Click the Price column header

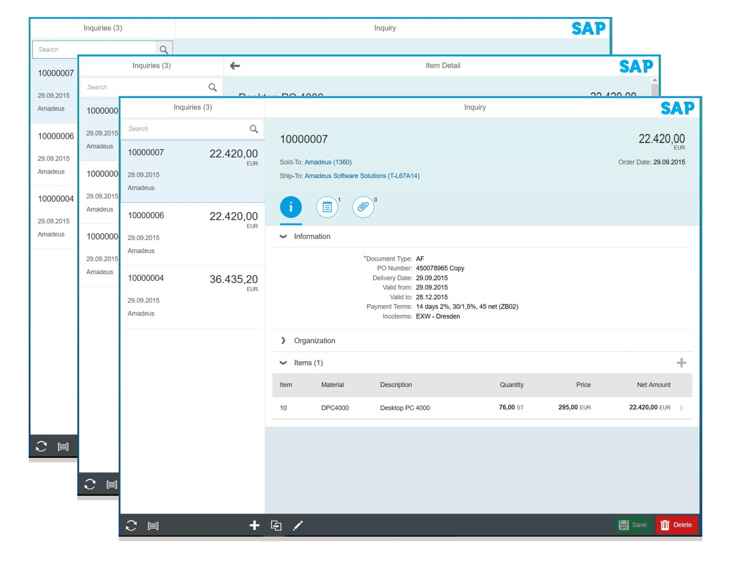584,385
